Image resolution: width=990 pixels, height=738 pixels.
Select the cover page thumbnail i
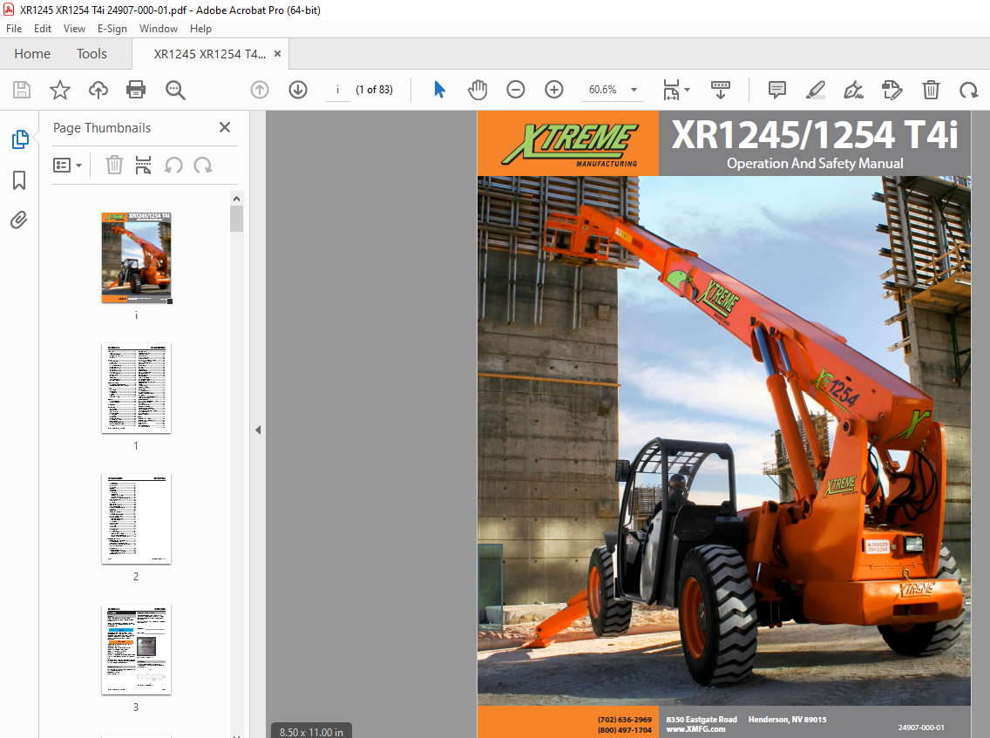tap(136, 258)
